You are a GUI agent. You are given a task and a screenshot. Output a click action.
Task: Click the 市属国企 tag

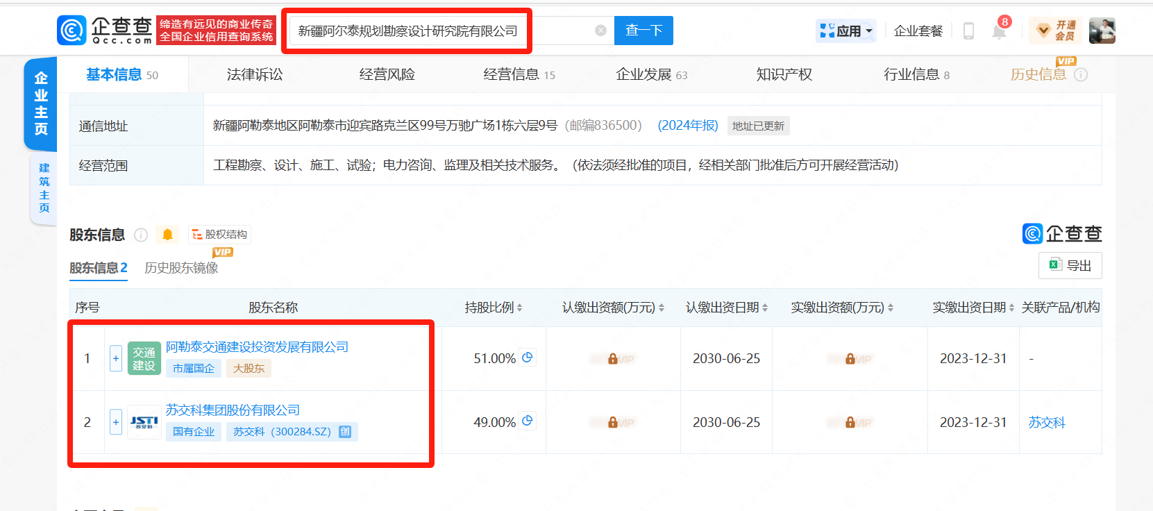[x=194, y=369]
